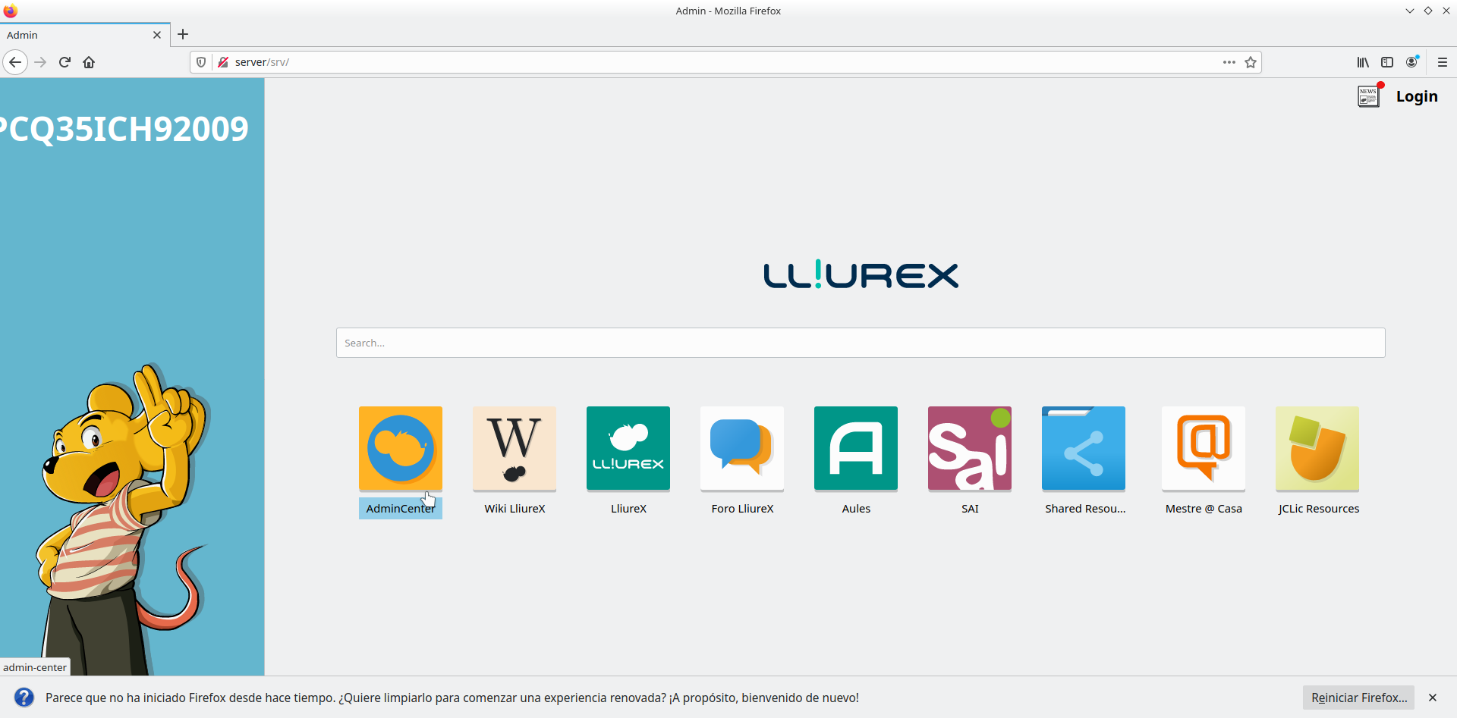Bookmark this page with the star
1457x718 pixels.
[x=1251, y=62]
